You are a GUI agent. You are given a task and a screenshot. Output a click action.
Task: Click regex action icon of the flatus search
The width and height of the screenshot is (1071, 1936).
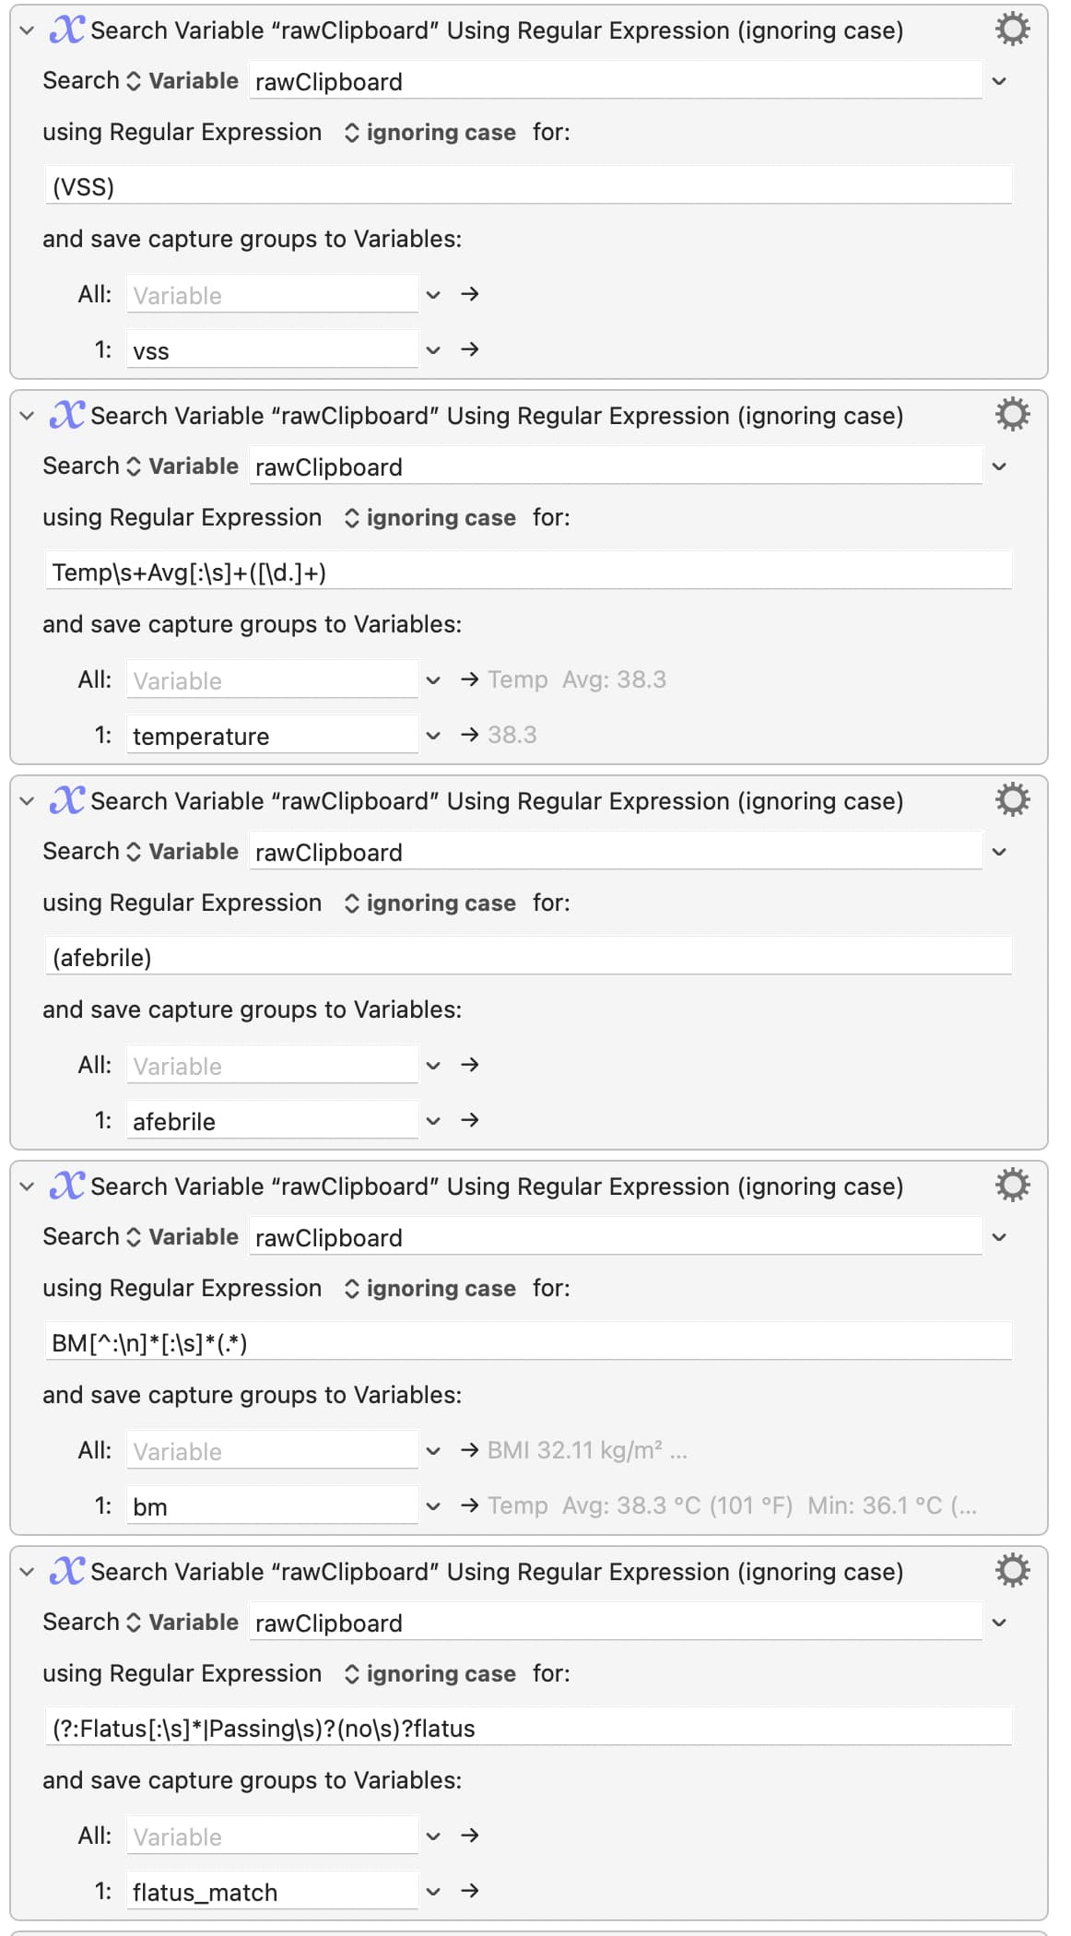click(x=67, y=1571)
